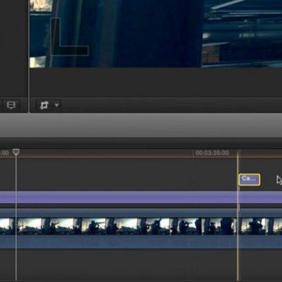
Task: Select the video filmstrip thumbnails in the timeline
Action: point(141,226)
